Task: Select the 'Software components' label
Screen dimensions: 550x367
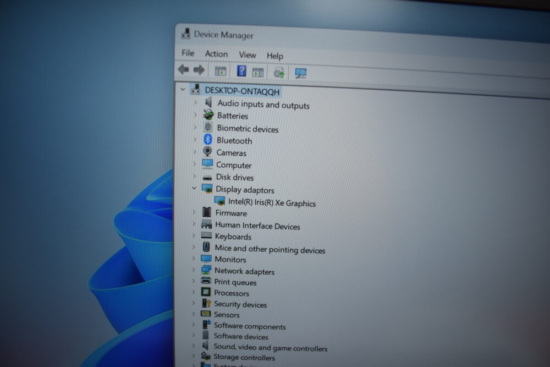Action: pos(250,326)
